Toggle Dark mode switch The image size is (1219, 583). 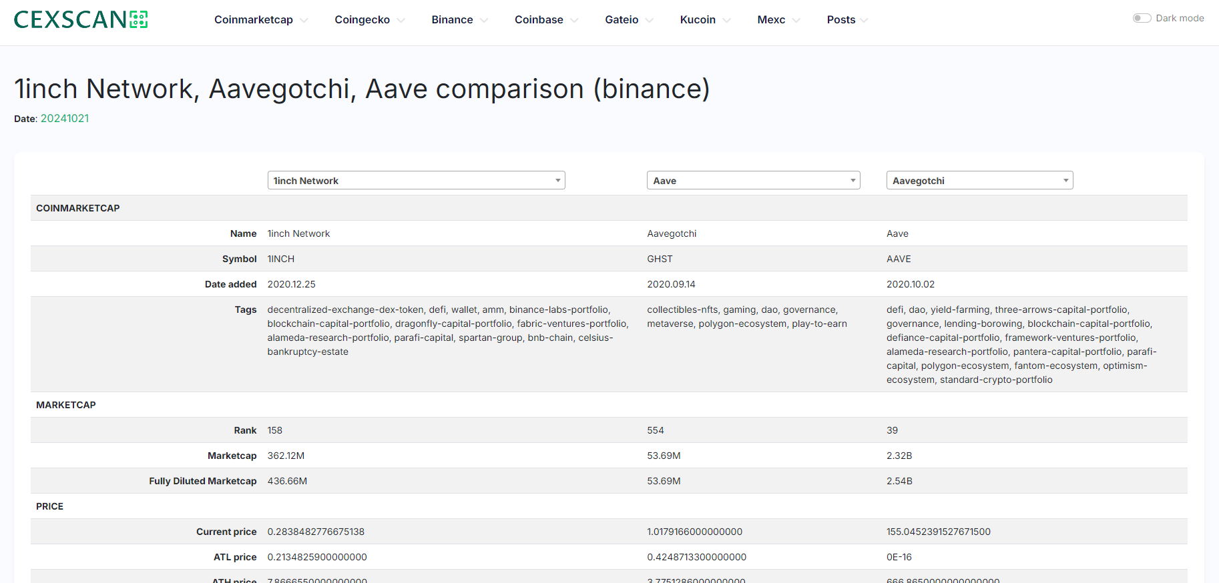(x=1142, y=18)
